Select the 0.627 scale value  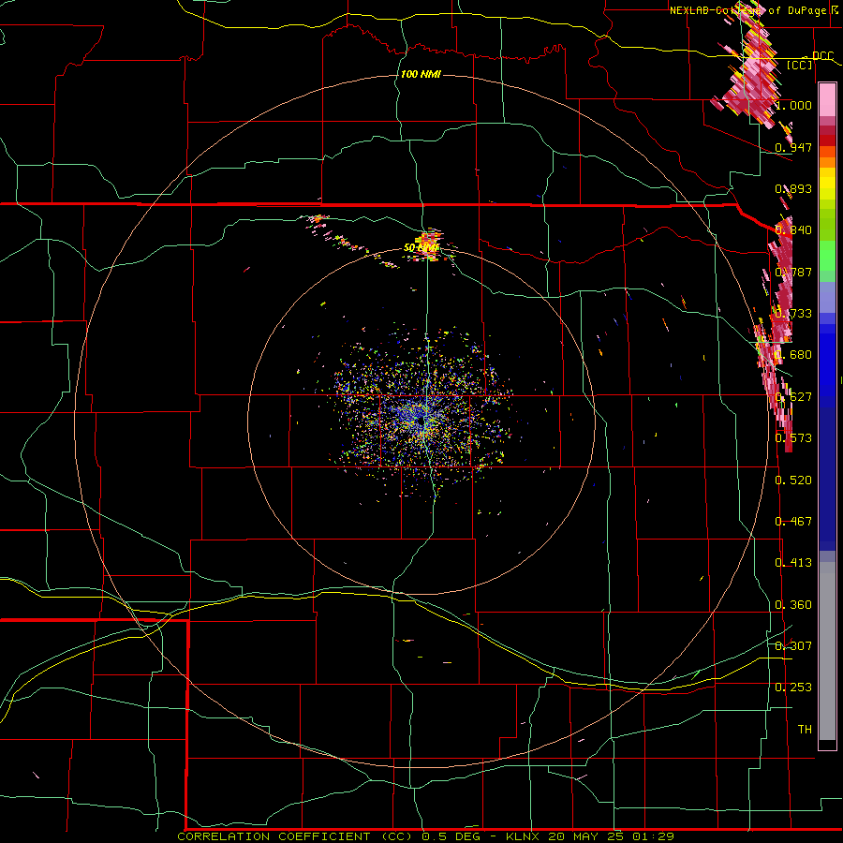[x=793, y=397]
